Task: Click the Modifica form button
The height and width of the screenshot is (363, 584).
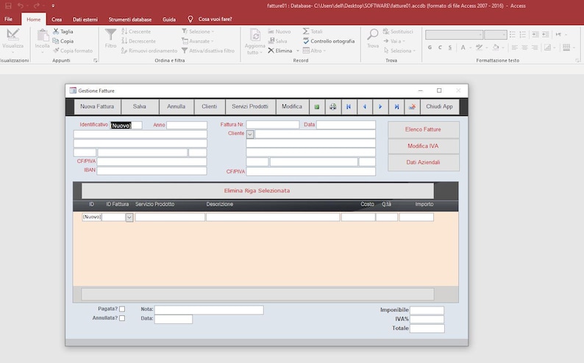Action: pos(292,107)
